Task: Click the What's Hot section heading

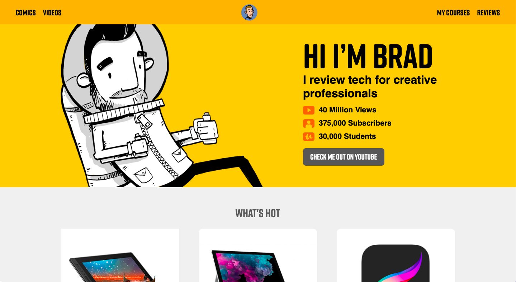Action: pos(258,213)
